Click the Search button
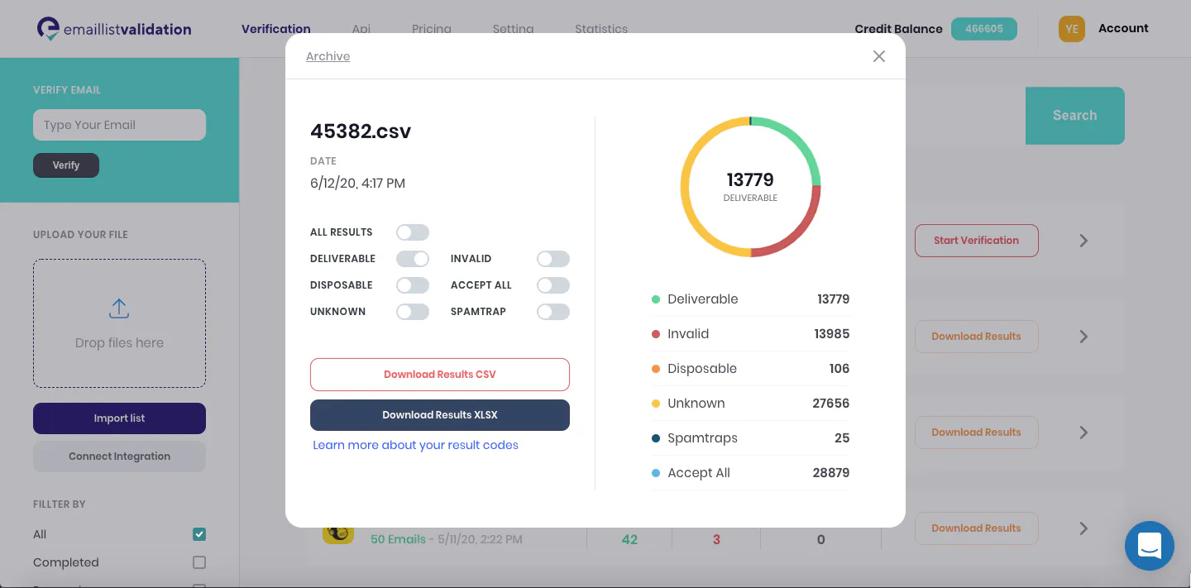The height and width of the screenshot is (588, 1191). click(x=1075, y=116)
